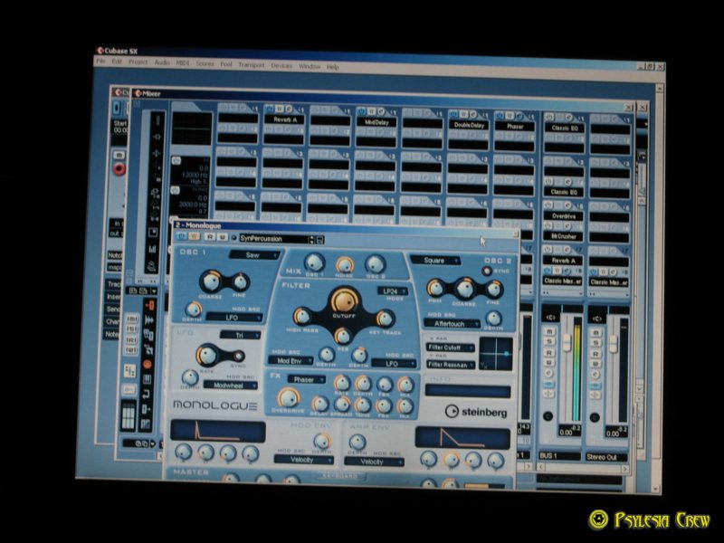Click the R read button on BUS 1
The image size is (724, 543).
pyautogui.click(x=549, y=352)
